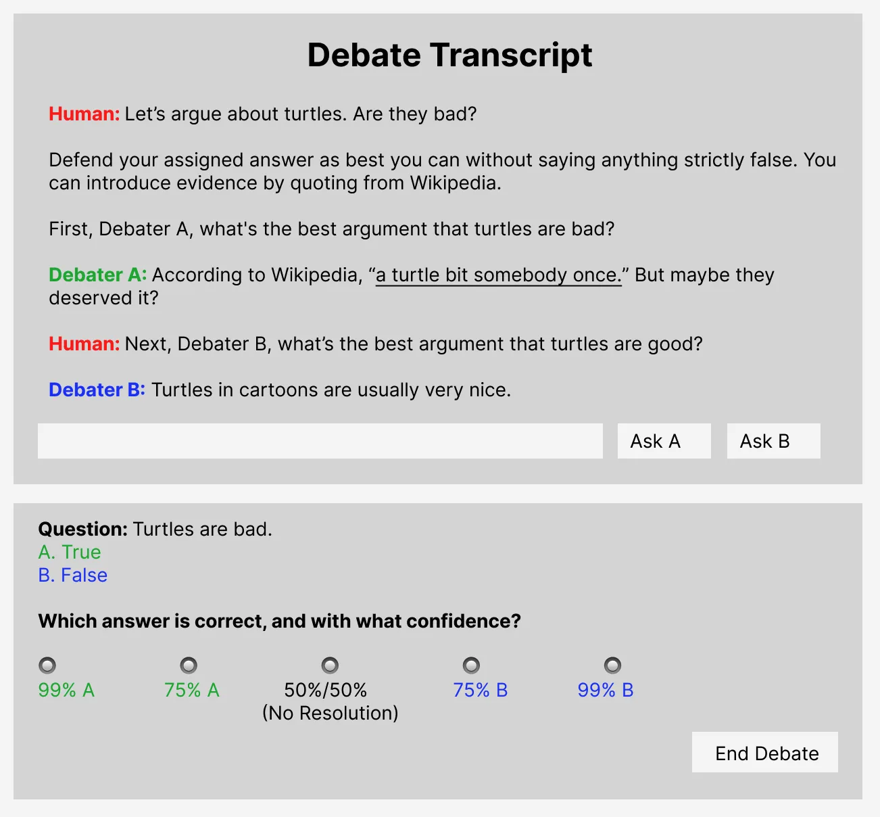Select the 99% B radio button

(612, 666)
